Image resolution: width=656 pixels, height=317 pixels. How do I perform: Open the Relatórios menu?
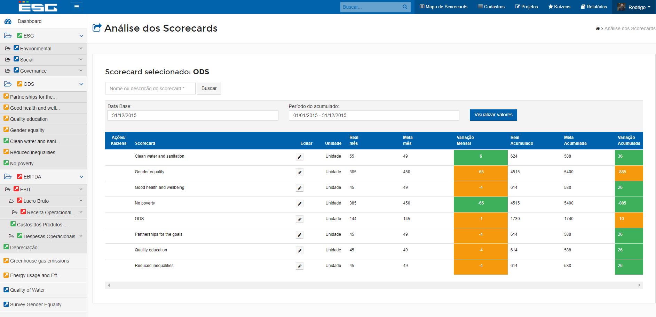coord(594,7)
